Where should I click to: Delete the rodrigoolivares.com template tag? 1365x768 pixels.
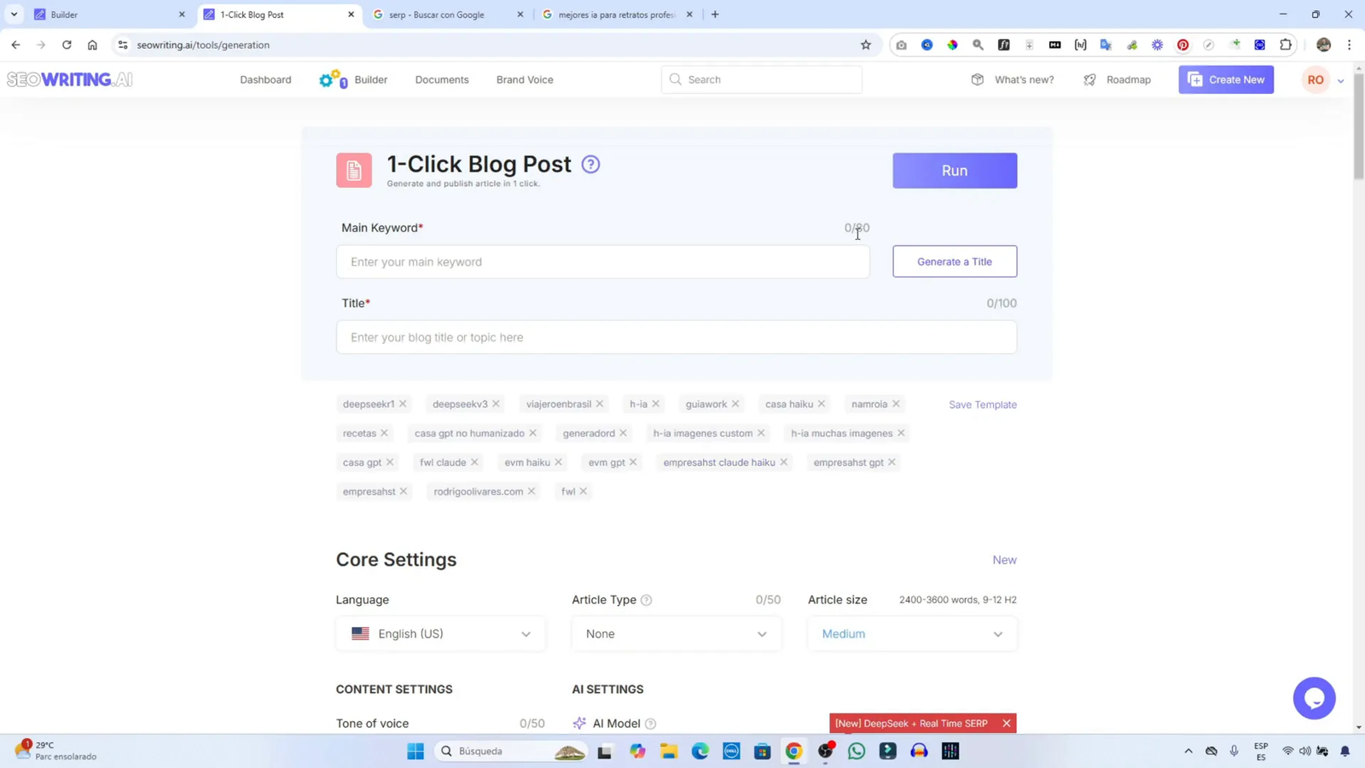click(531, 492)
